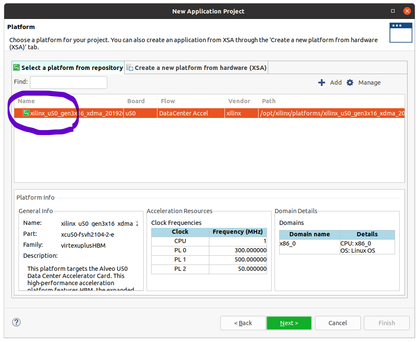Go back with the Back button
The height and width of the screenshot is (342, 419).
[x=243, y=323]
